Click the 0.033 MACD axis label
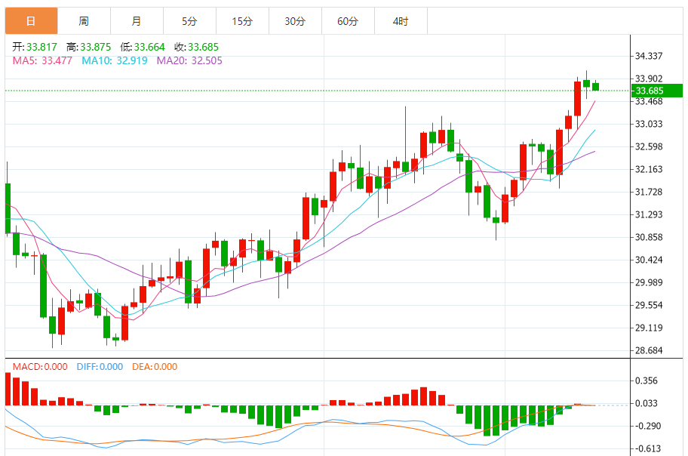 point(647,403)
